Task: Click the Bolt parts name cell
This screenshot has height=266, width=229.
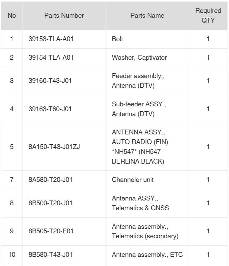Action: coord(147,39)
